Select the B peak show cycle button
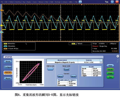120x98 pixels. point(66,69)
